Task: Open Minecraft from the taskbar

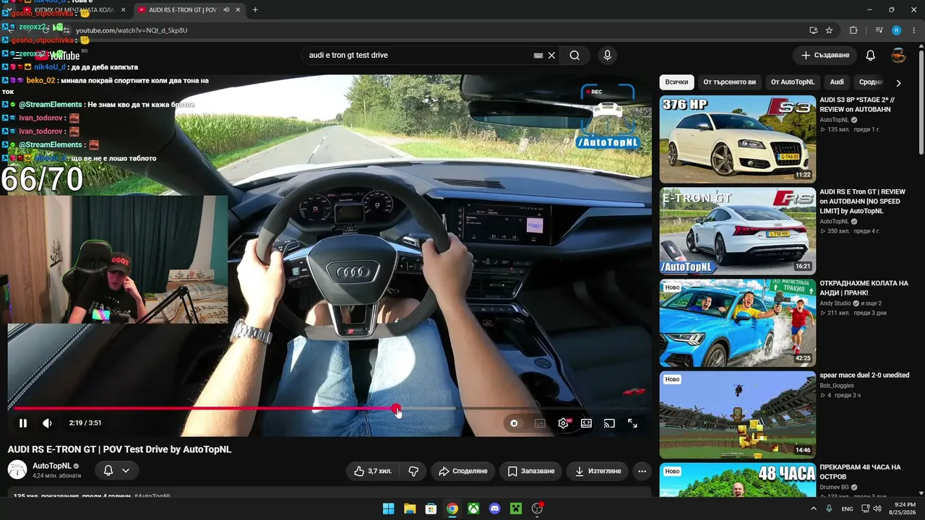Action: [516, 508]
